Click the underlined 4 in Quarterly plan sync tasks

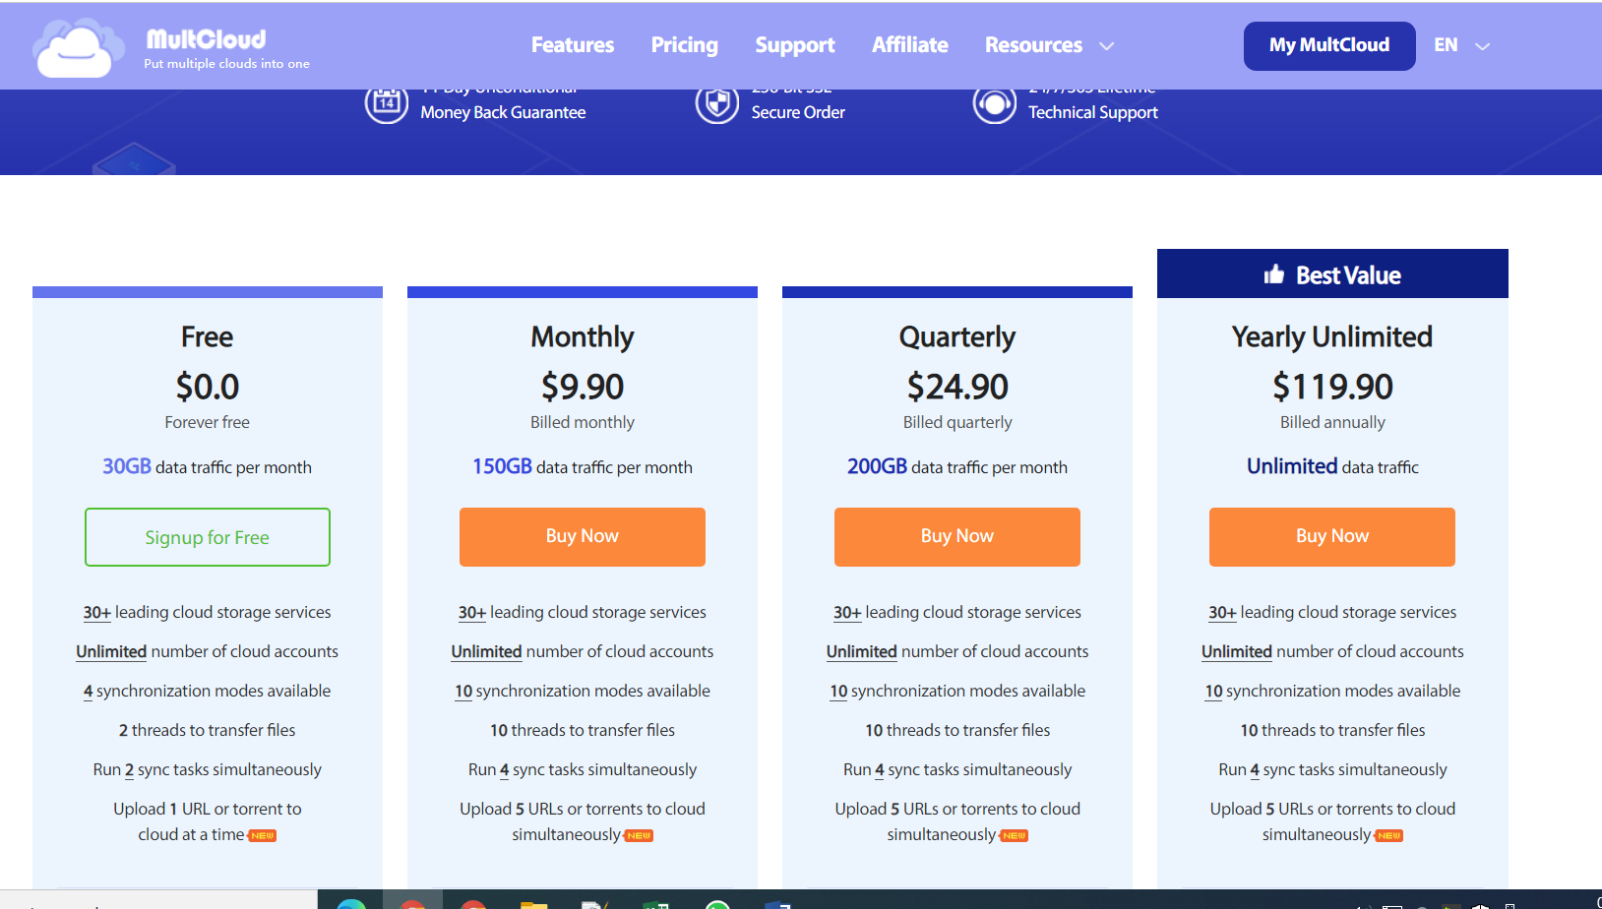(880, 770)
